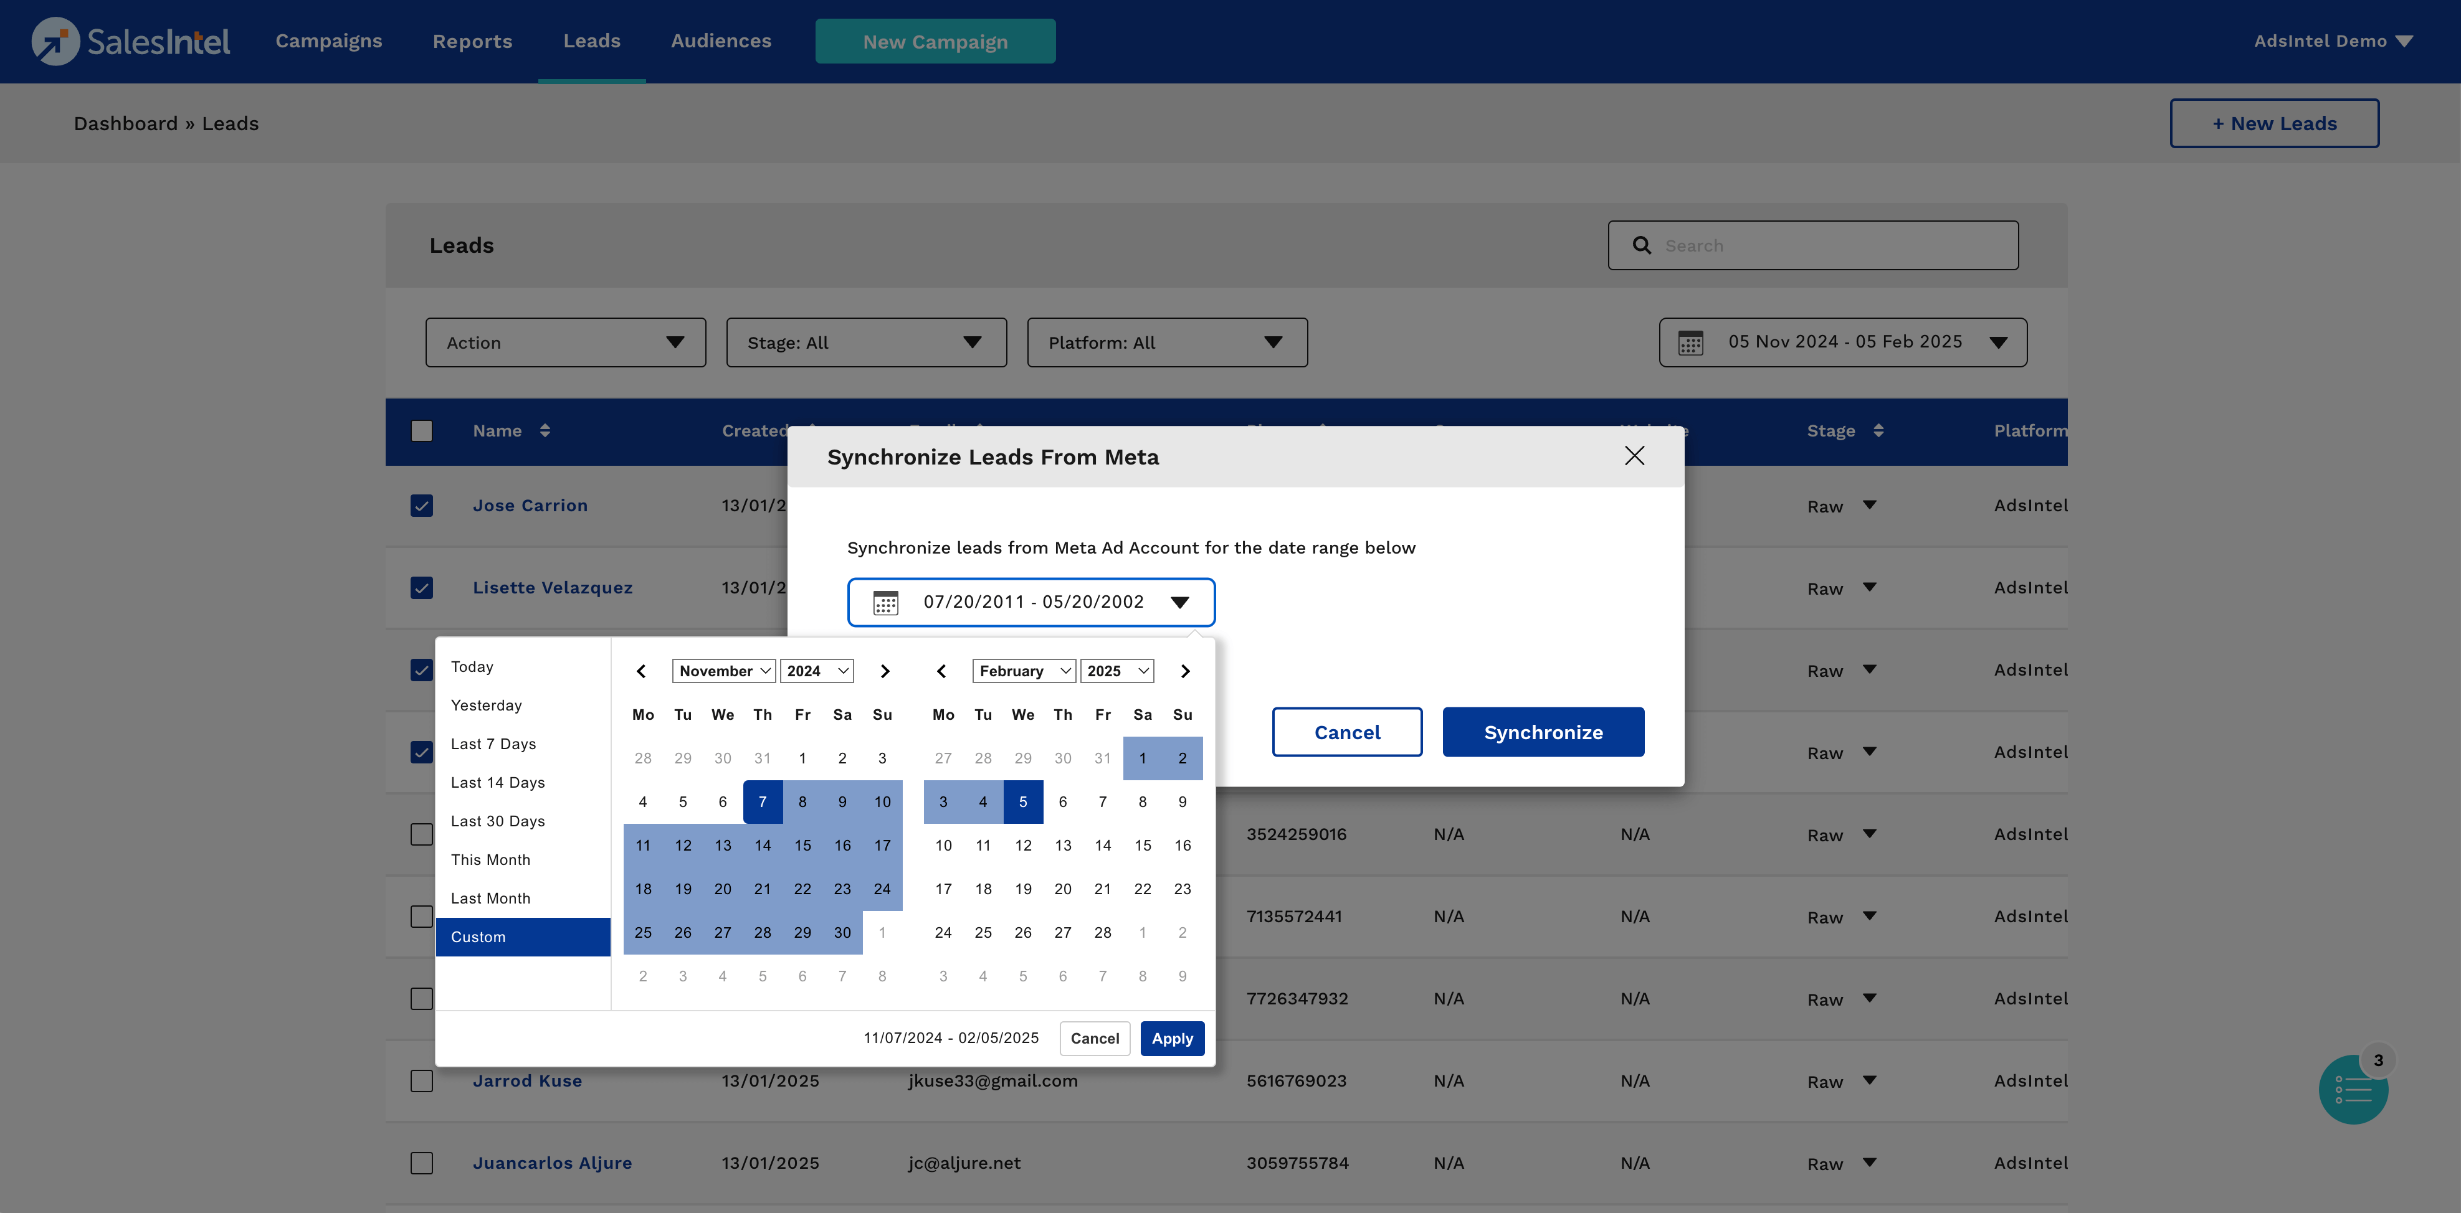Click the search magnifier icon
The image size is (2461, 1213).
[1641, 245]
